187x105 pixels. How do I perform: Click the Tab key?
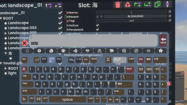click(26, 77)
